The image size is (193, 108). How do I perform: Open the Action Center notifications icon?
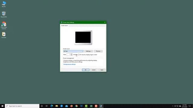pyautogui.click(x=190, y=106)
